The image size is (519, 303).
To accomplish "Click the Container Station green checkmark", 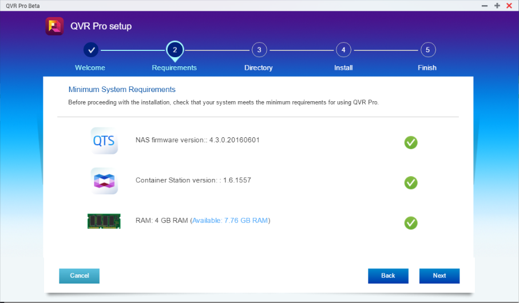I will tap(411, 182).
